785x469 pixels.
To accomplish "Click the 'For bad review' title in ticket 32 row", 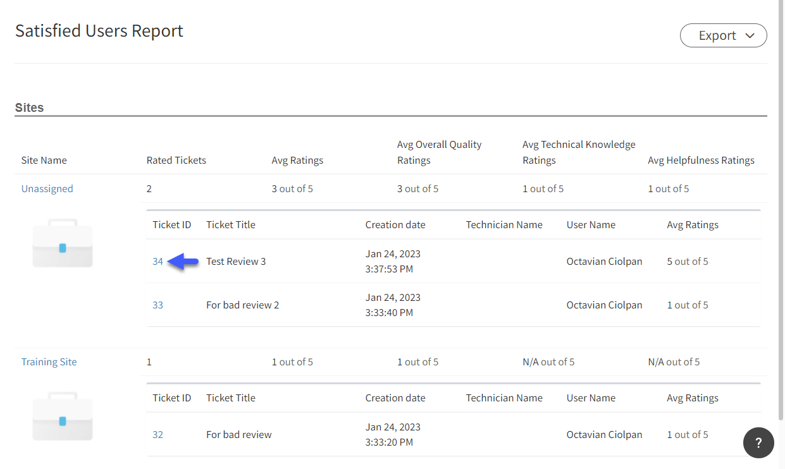I will (238, 434).
